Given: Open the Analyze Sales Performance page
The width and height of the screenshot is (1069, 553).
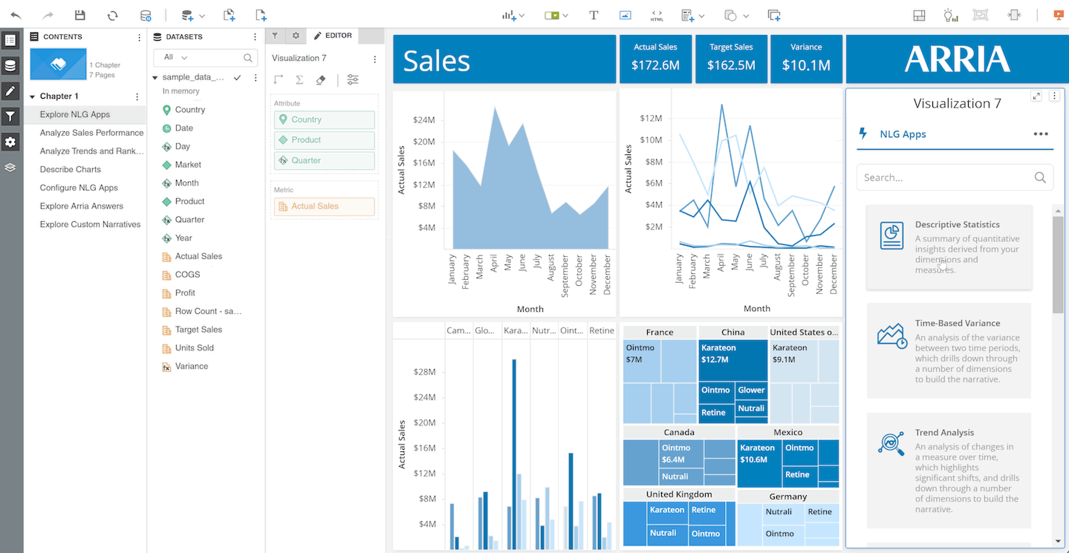Looking at the screenshot, I should click(x=91, y=132).
